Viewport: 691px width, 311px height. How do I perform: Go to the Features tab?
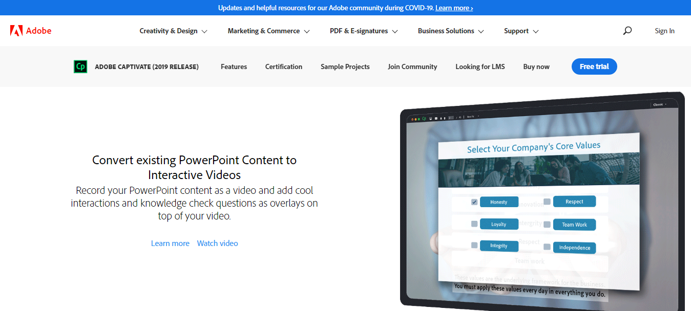click(234, 66)
